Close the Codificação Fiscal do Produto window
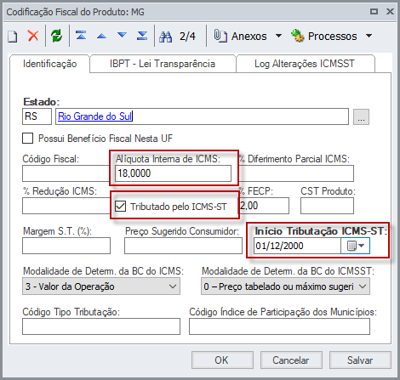The width and height of the screenshot is (400, 380). (x=390, y=11)
